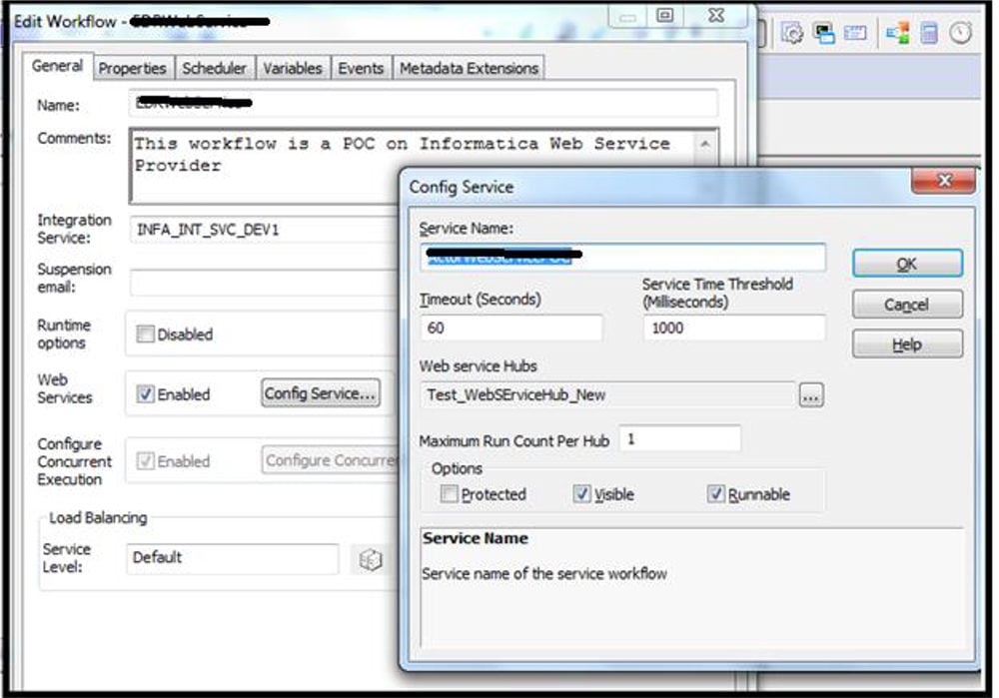
Task: Open the gear settings toolbar icon
Action: tap(792, 32)
